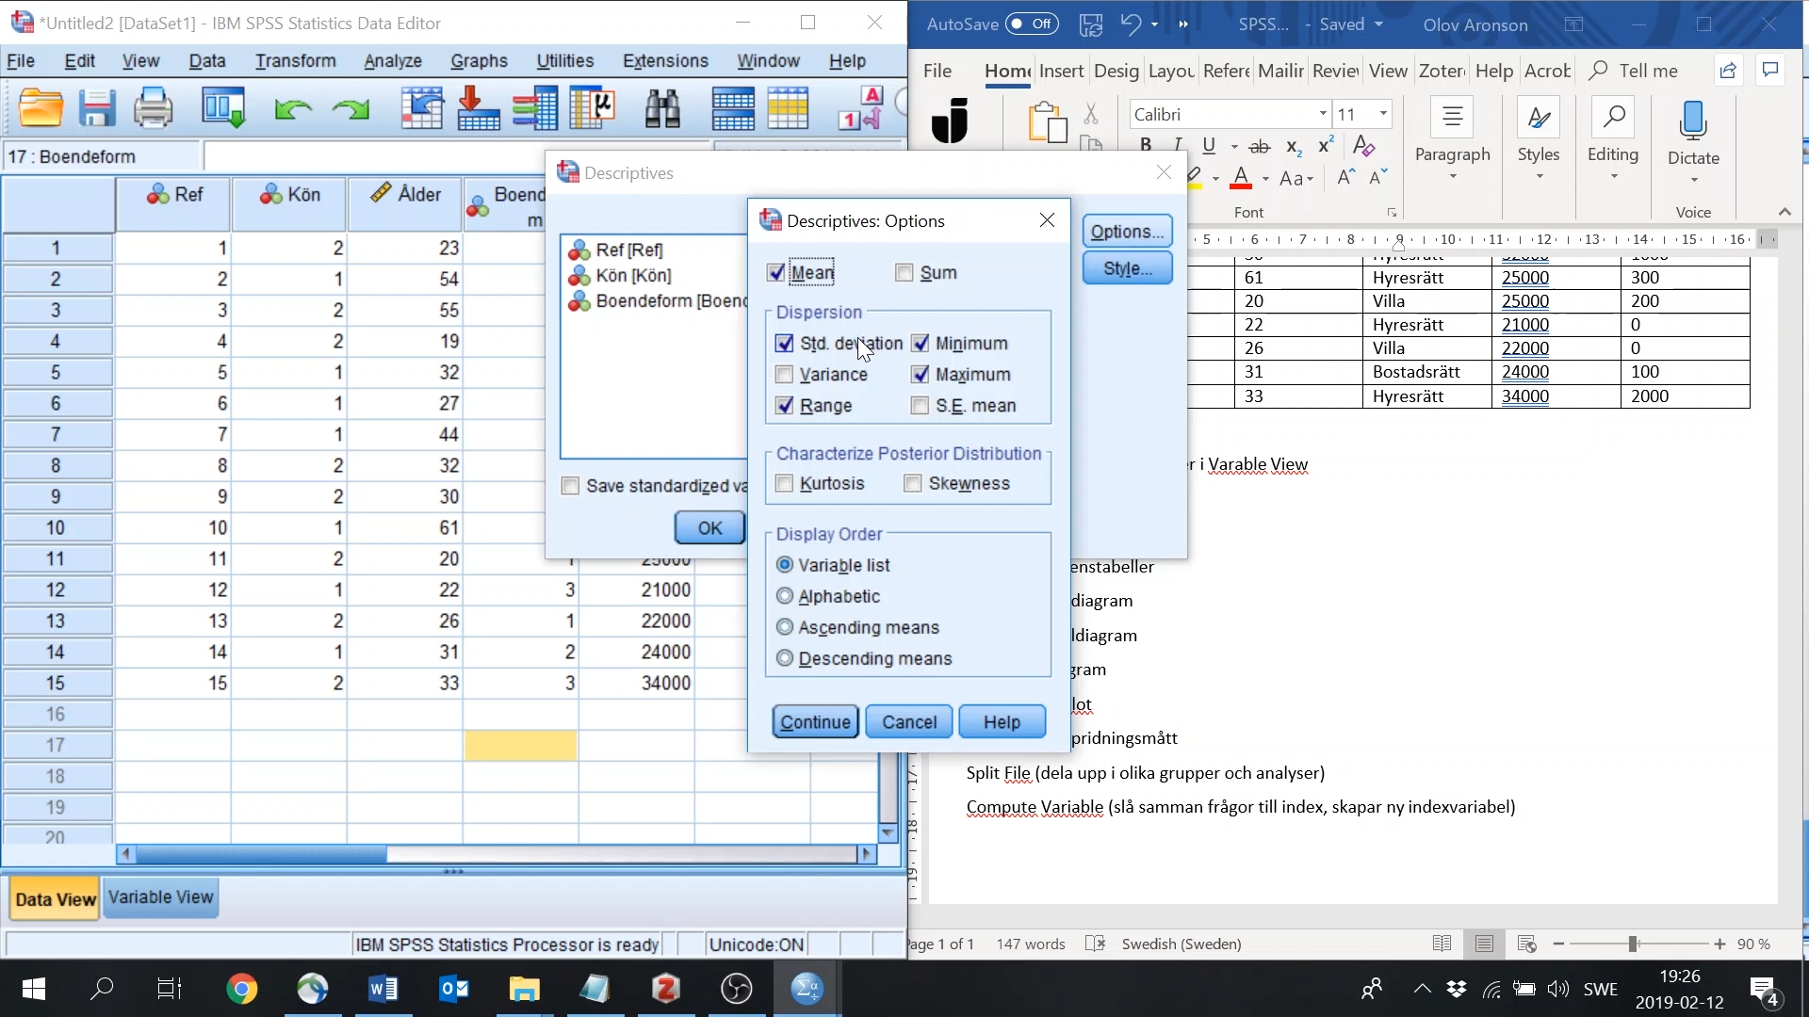Clear all formatting icon in Word
1809x1017 pixels.
(1363, 145)
